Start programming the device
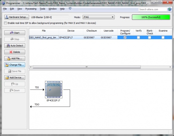The height and width of the screenshot is (136, 174). click(15, 33)
